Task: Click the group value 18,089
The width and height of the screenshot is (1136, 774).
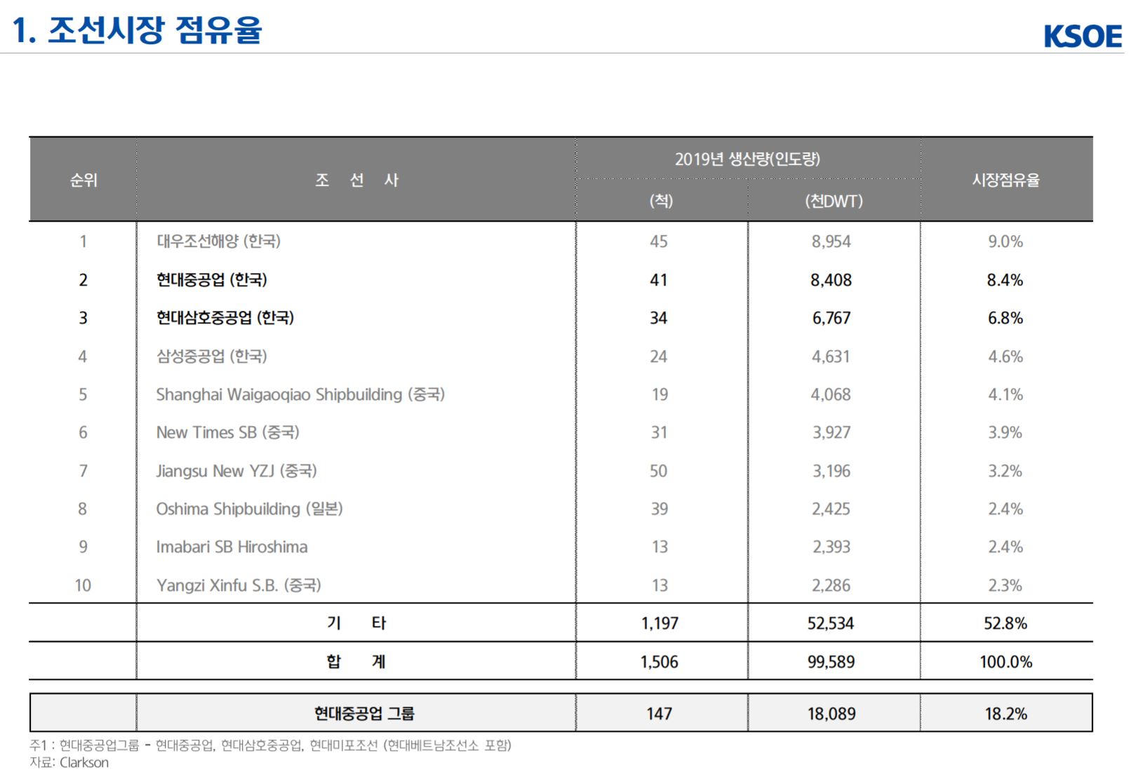Action: (831, 714)
